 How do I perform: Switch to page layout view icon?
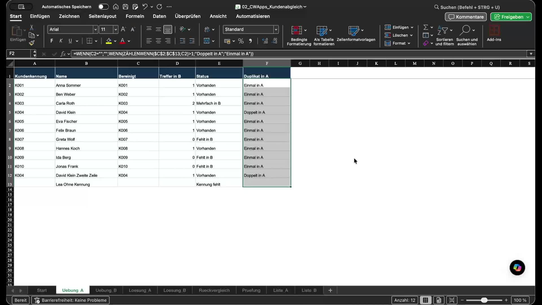coord(439,300)
